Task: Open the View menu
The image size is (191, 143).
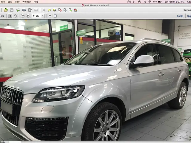Action: 17,2
